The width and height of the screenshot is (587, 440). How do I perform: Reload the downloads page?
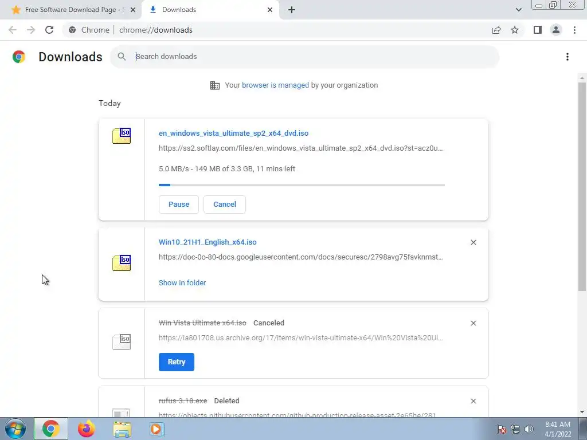click(x=49, y=30)
